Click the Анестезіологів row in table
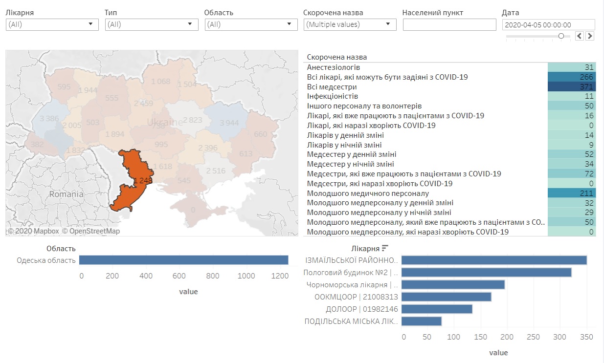604x363 pixels. click(334, 67)
